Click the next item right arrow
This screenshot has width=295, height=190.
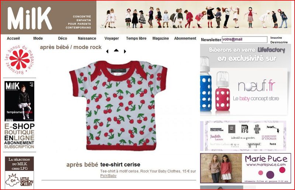(125, 51)
